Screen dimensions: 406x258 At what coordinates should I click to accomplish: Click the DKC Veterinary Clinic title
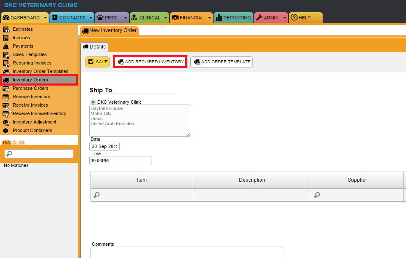pos(41,5)
